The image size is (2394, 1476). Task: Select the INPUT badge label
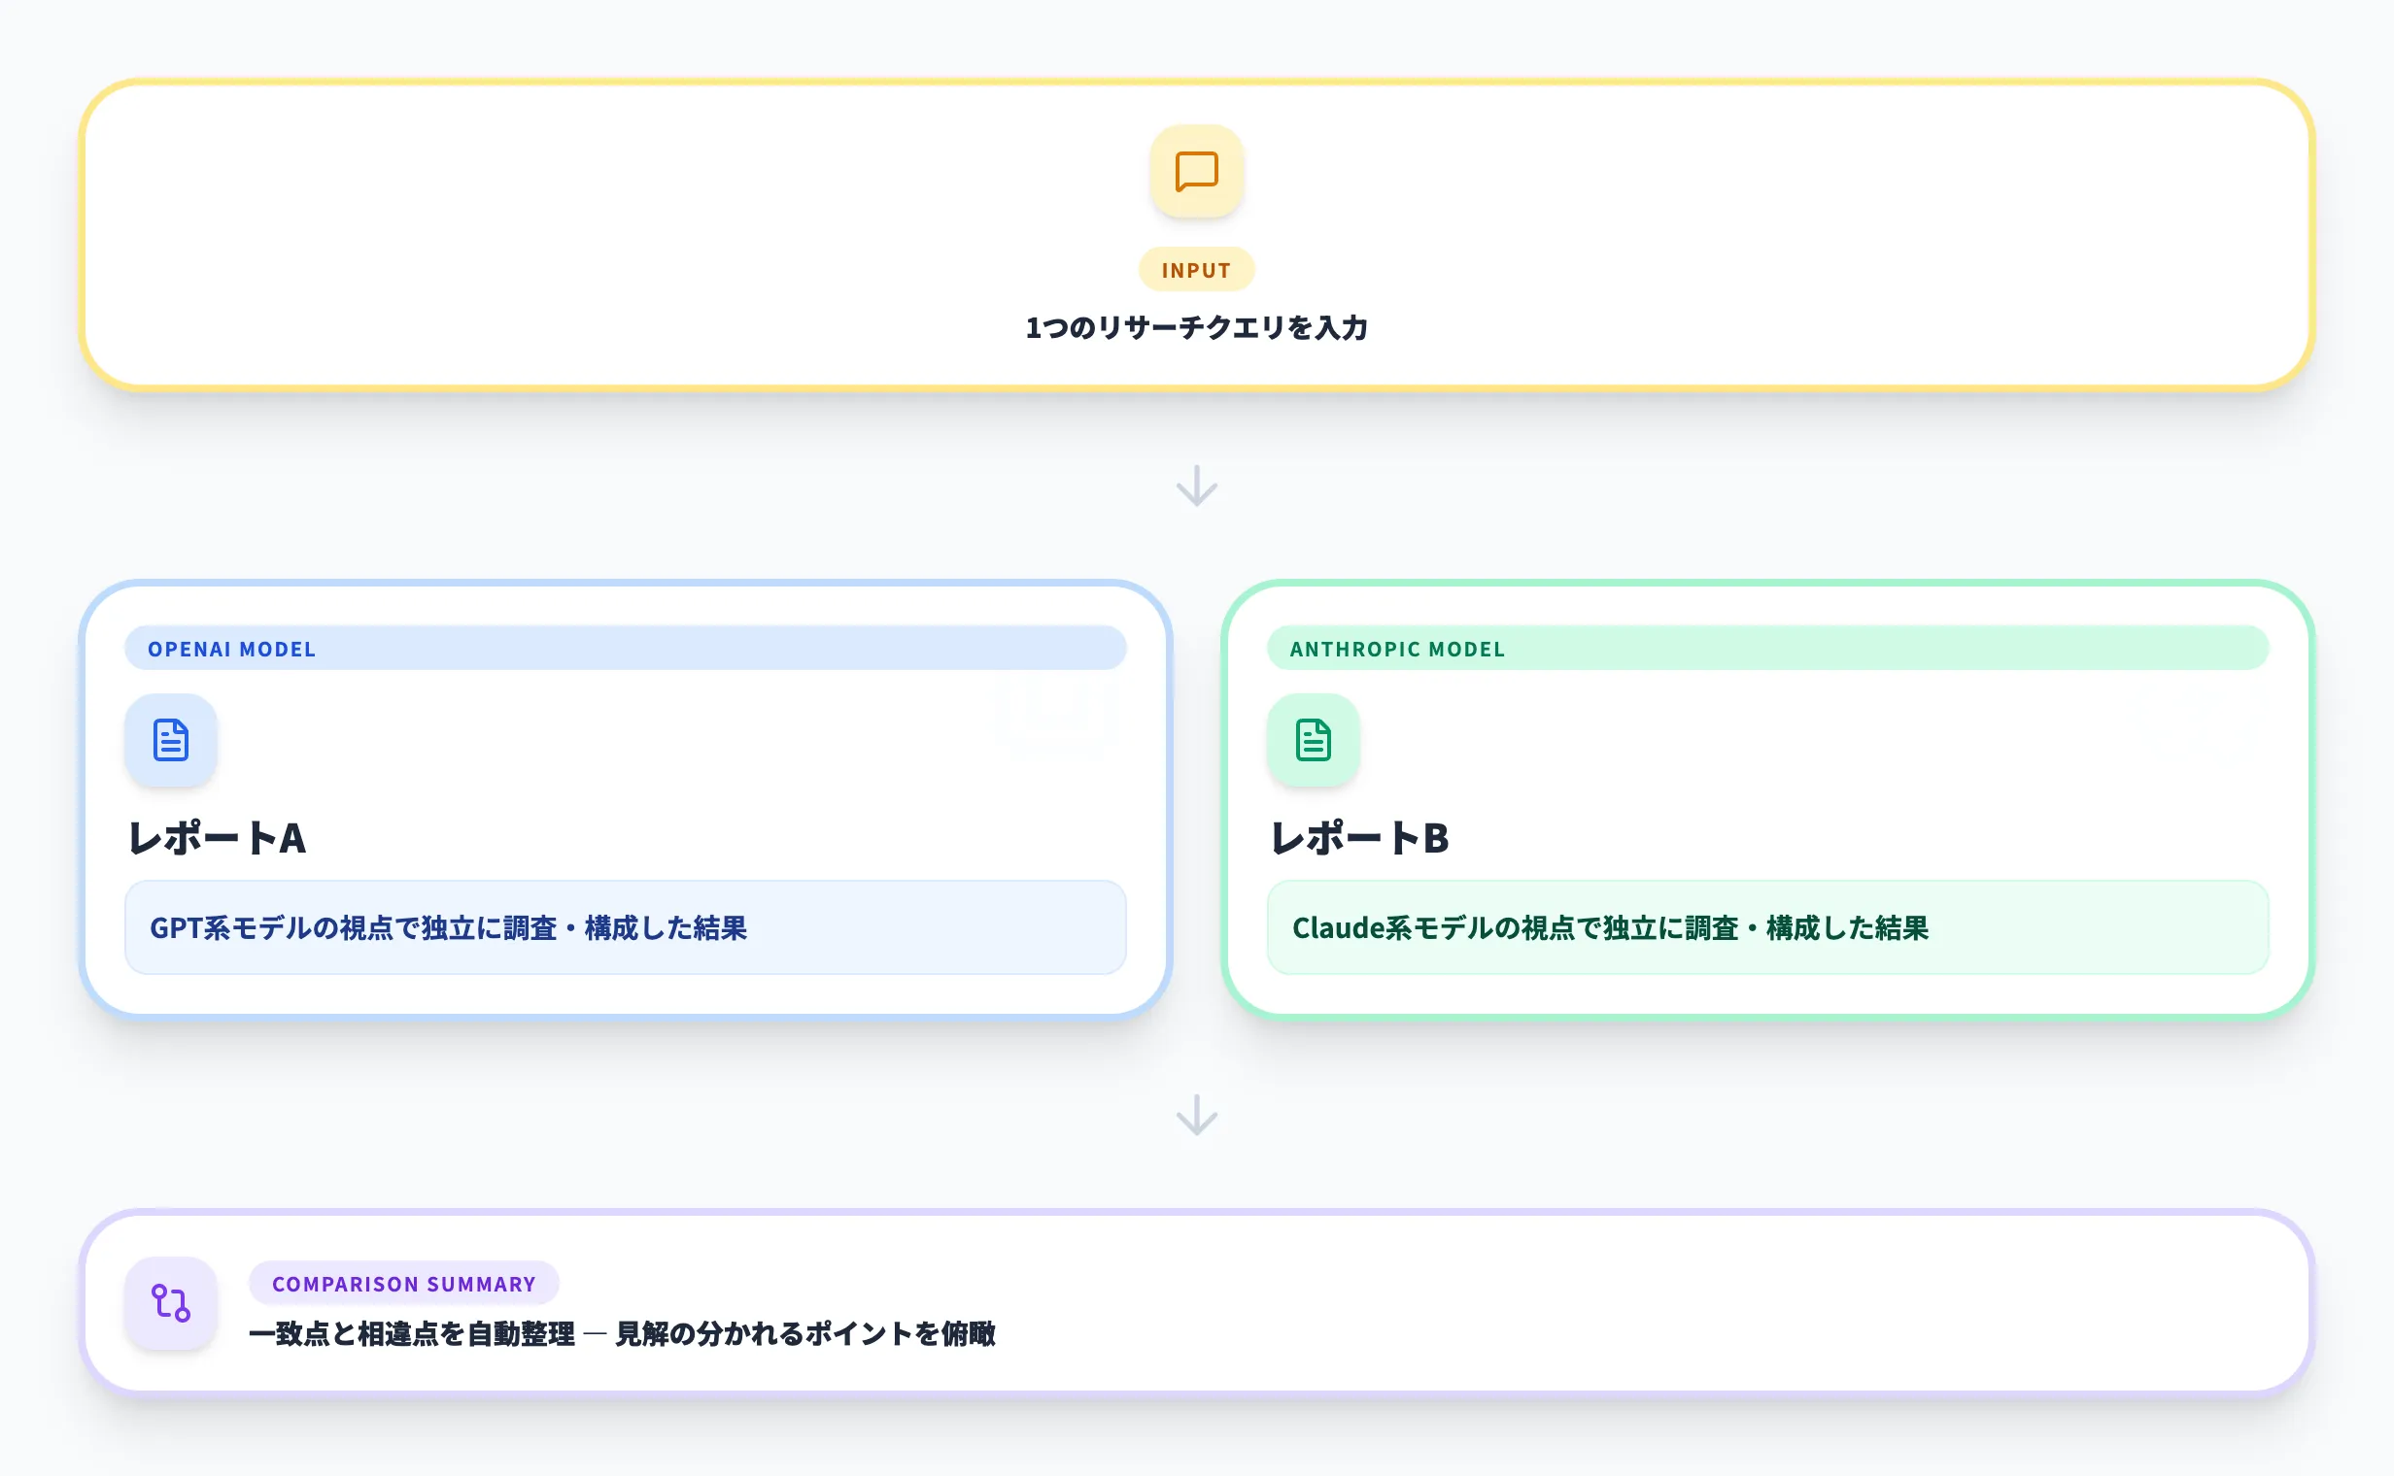tap(1196, 269)
